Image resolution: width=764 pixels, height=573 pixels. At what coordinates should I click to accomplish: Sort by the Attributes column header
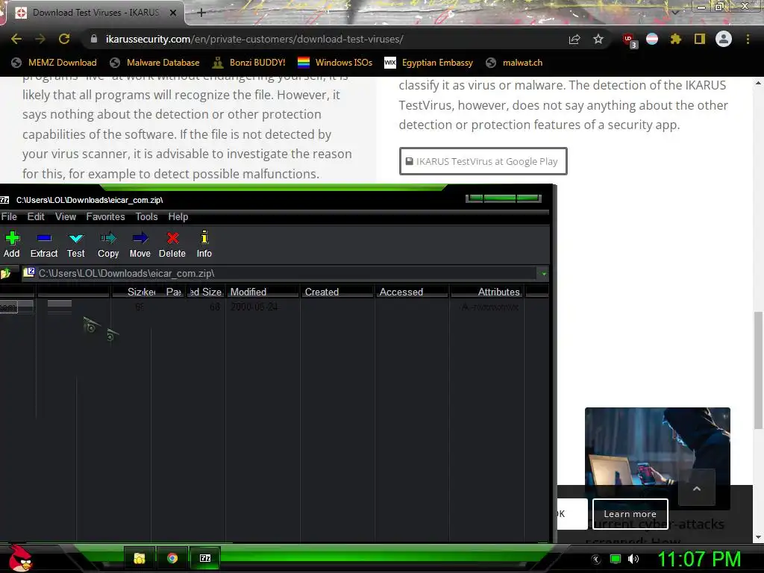point(487,292)
